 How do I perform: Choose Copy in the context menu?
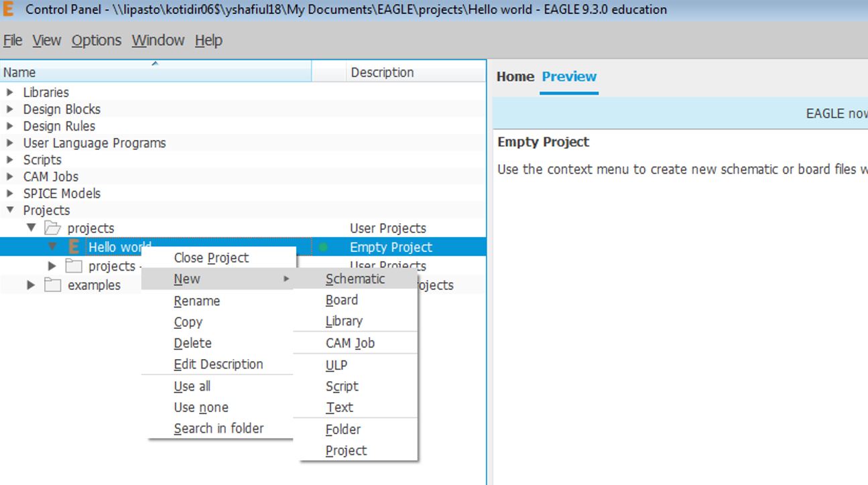[219, 322]
